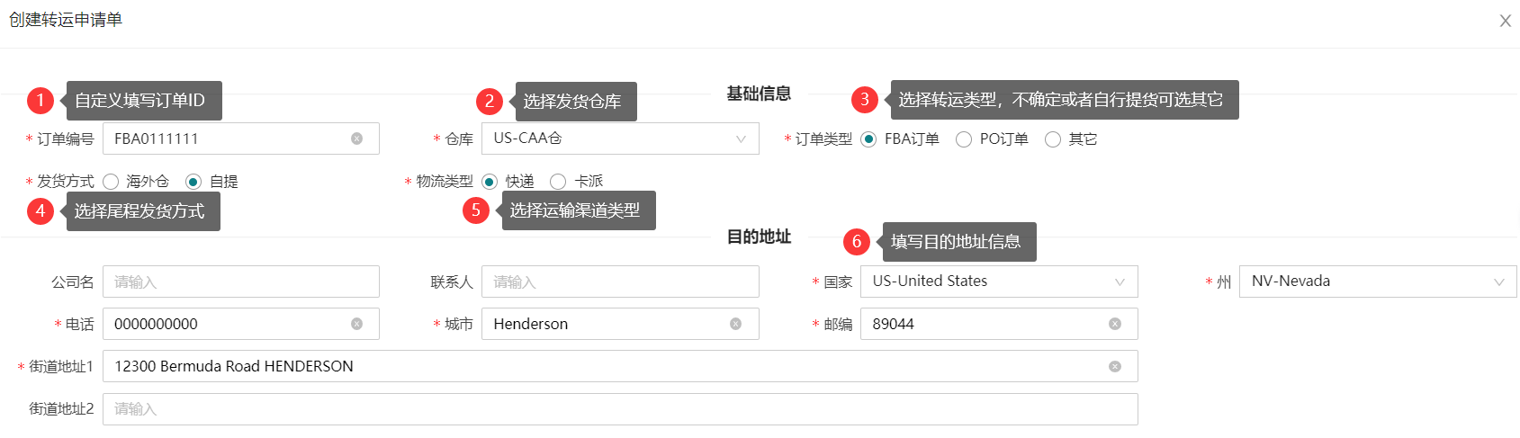Click the 订单编号 input box
This screenshot has height=438, width=1520.
(225, 139)
